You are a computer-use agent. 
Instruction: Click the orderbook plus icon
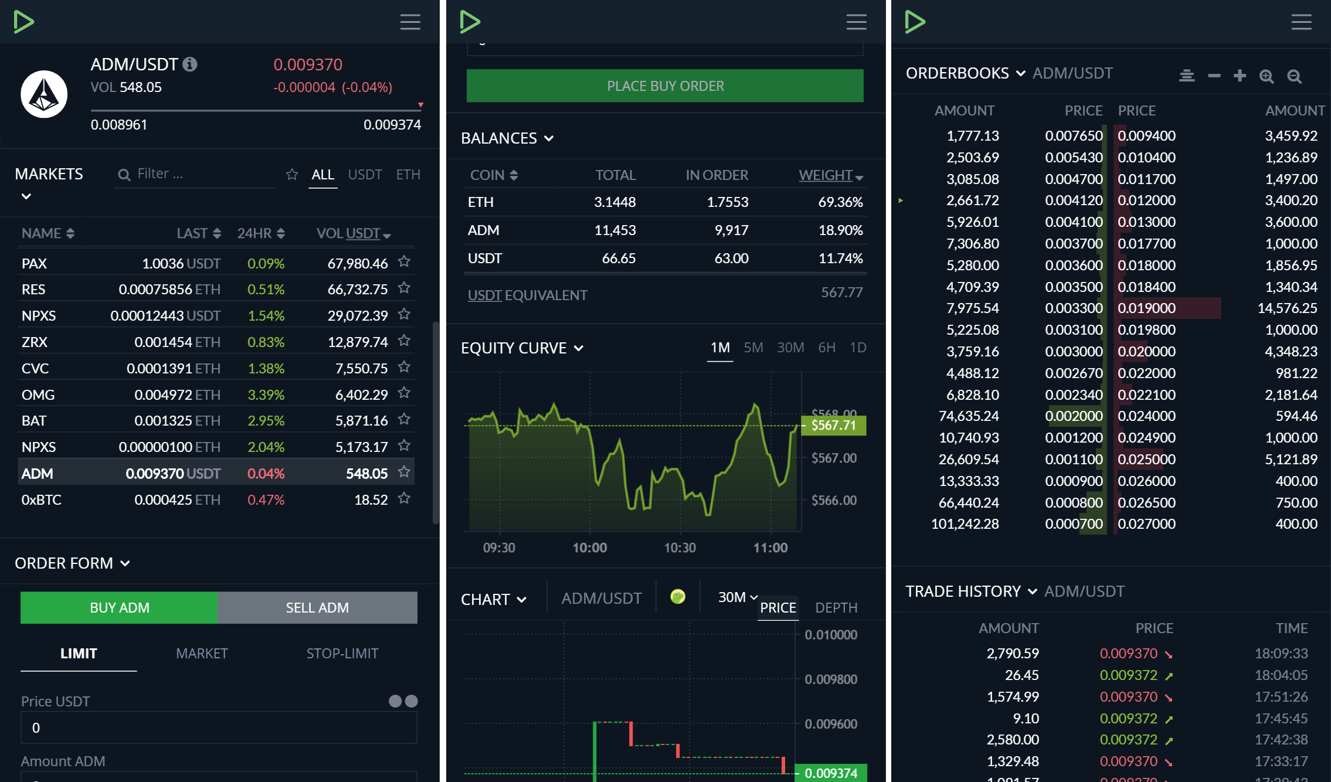click(1240, 76)
